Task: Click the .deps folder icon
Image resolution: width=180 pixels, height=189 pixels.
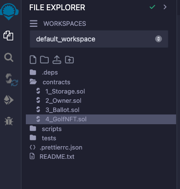Action: click(x=33, y=73)
